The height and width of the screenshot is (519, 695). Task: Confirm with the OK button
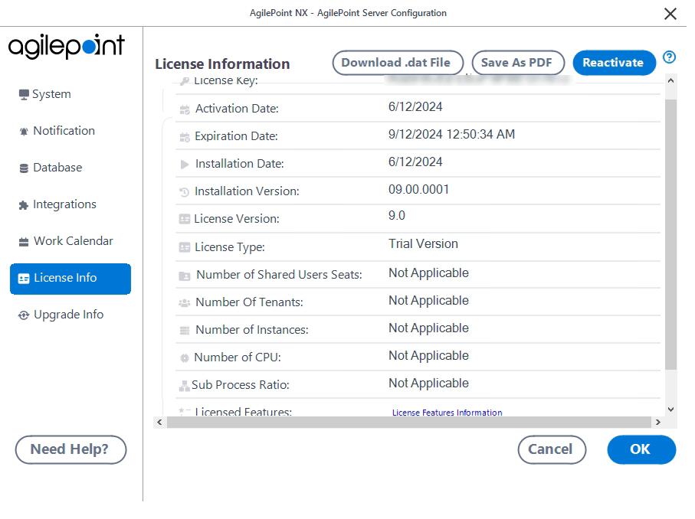tap(641, 449)
